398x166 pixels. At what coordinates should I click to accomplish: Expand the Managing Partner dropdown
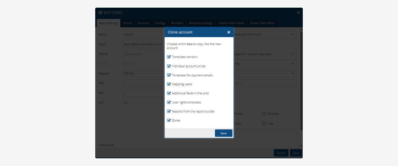point(292,35)
